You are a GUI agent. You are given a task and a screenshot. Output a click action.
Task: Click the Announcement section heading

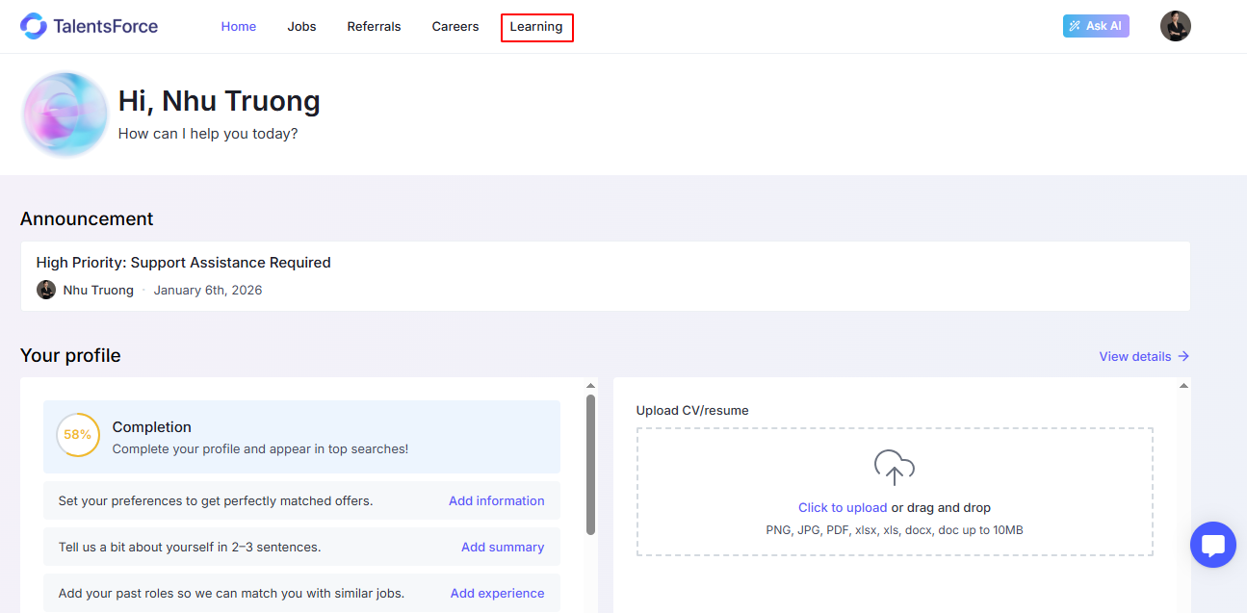pyautogui.click(x=87, y=218)
